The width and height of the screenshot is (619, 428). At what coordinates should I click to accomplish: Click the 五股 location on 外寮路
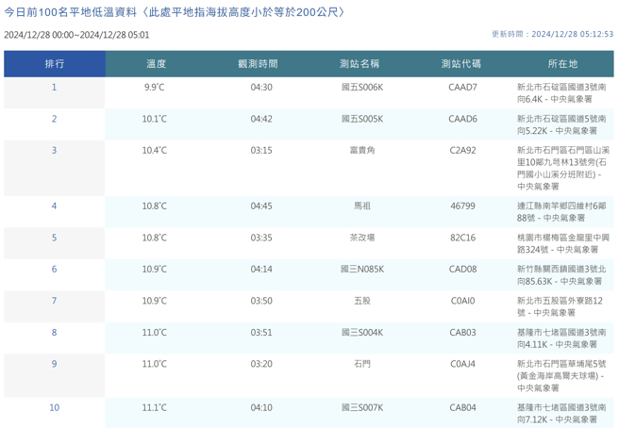560,306
